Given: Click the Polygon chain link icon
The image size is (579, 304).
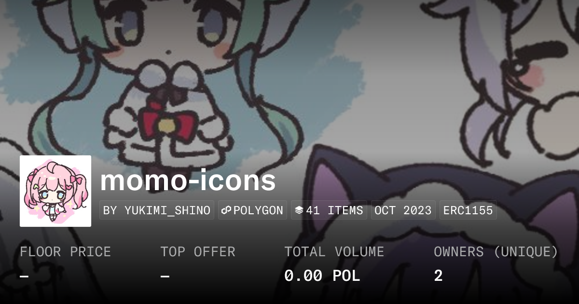Looking at the screenshot, I should point(227,210).
